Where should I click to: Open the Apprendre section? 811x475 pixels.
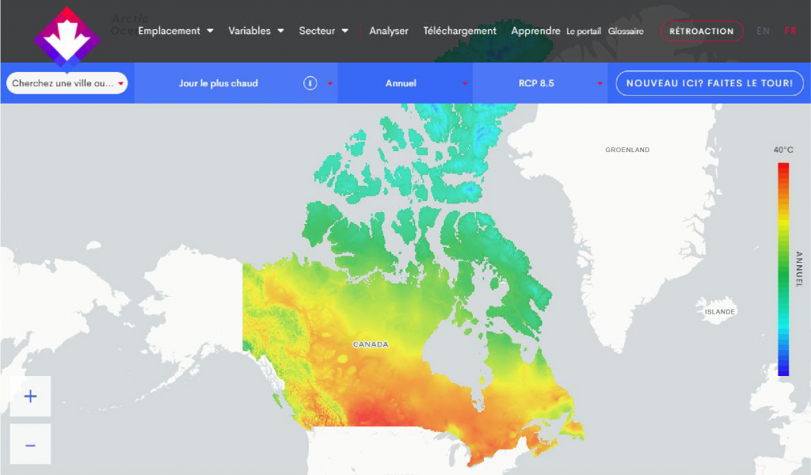pos(535,31)
